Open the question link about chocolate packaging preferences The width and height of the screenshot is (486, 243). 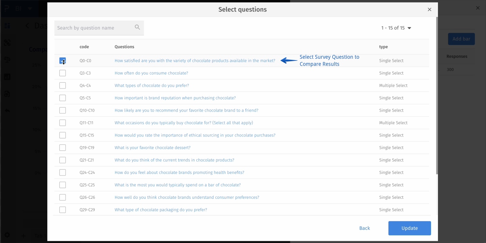(x=160, y=209)
